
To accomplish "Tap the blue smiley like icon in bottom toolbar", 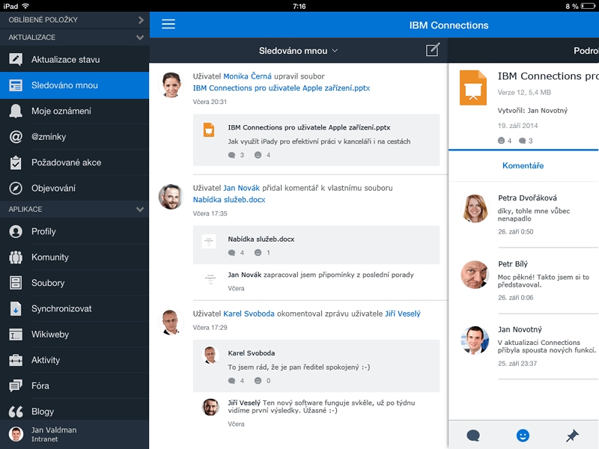I will pos(523,436).
